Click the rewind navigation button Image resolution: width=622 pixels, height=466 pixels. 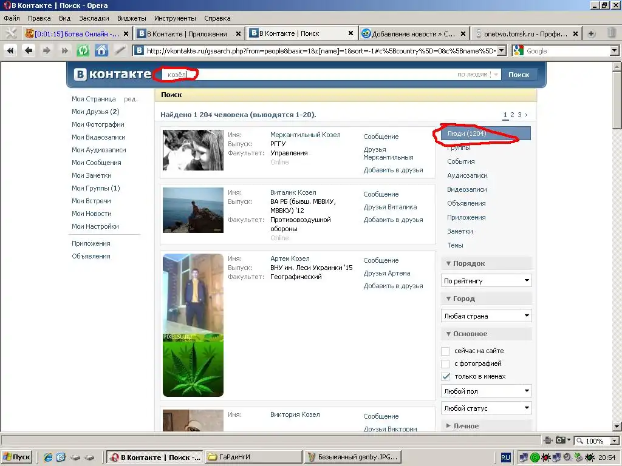pyautogui.click(x=10, y=51)
